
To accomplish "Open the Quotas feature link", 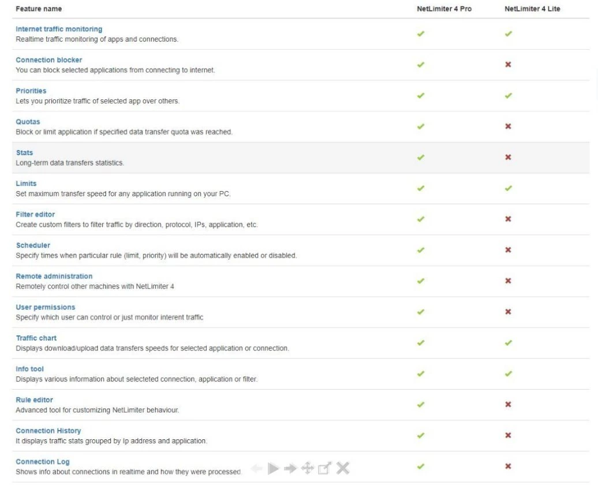I will click(x=28, y=122).
